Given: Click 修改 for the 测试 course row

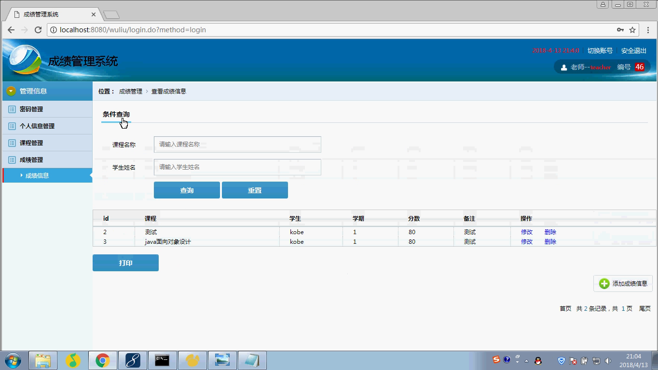Looking at the screenshot, I should coord(527,232).
